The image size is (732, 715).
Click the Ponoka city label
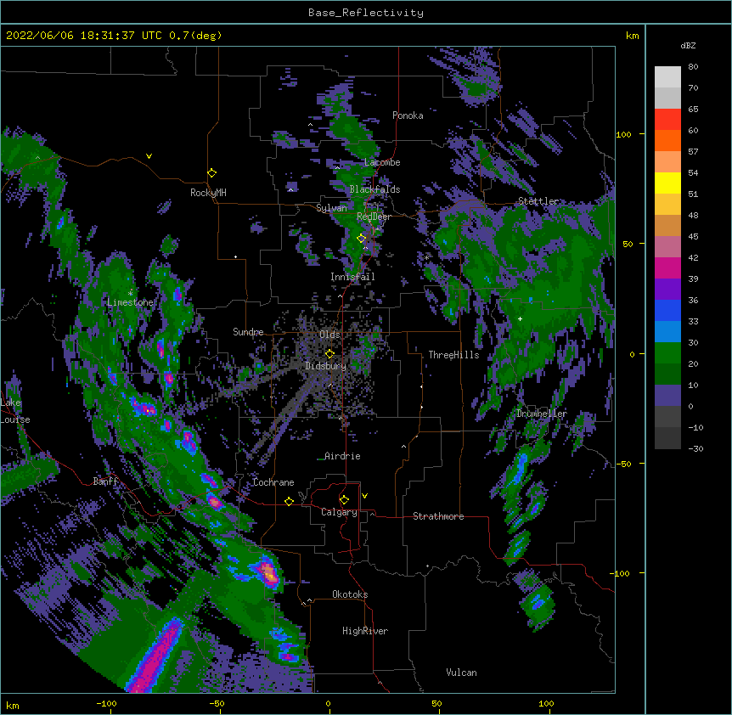pyautogui.click(x=408, y=115)
